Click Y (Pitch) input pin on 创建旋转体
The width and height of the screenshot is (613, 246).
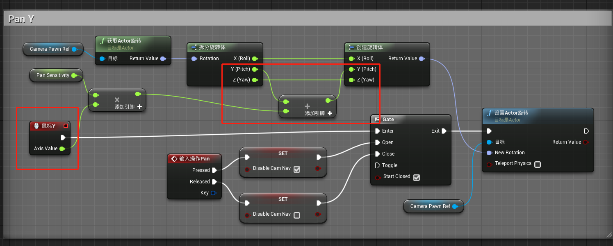351,69
